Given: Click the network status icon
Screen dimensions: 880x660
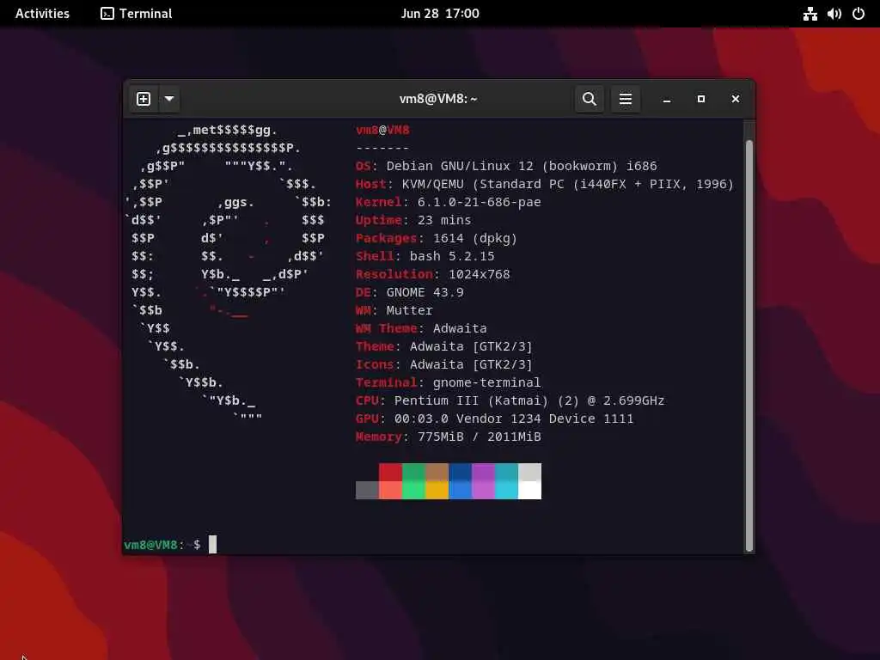Looking at the screenshot, I should [810, 14].
